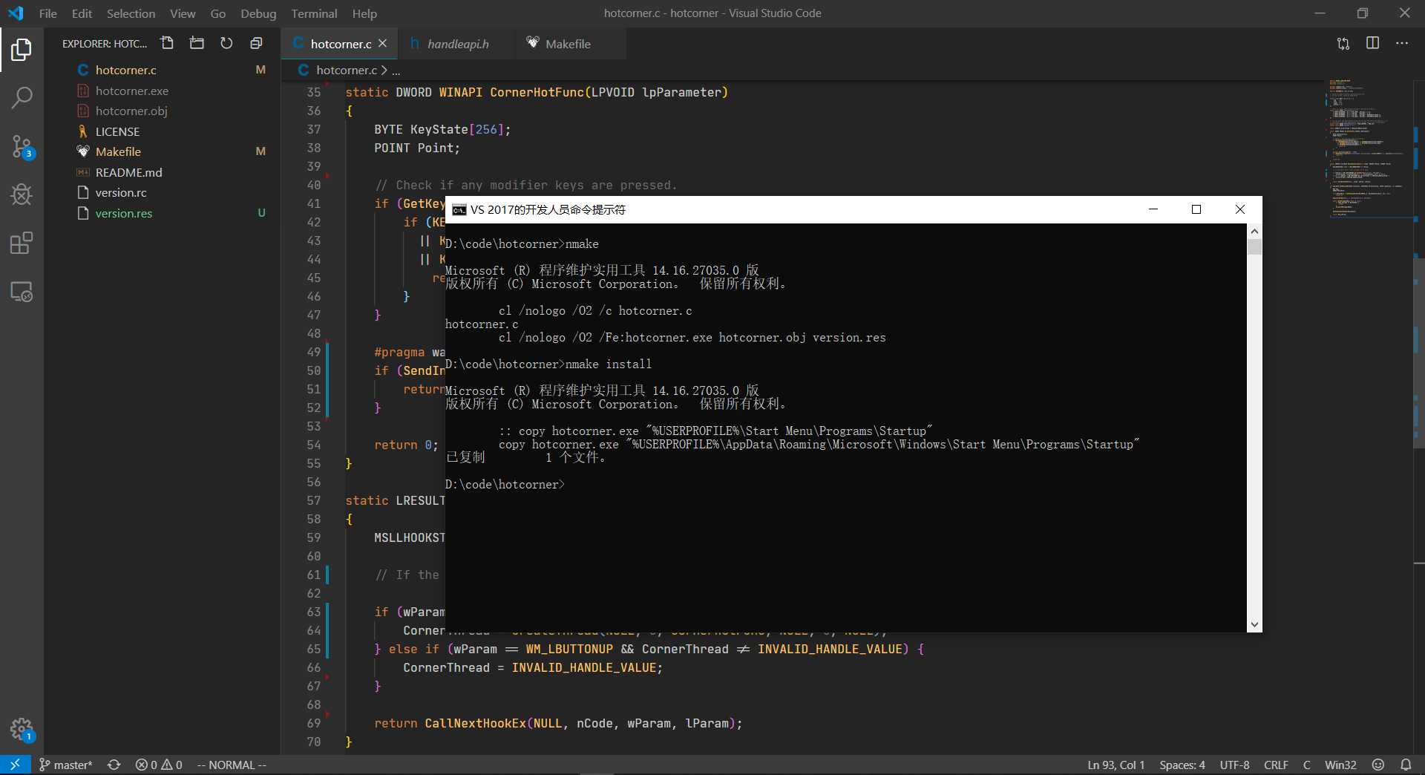Expand the breadcrumb ellipsis symbol
The width and height of the screenshot is (1425, 775).
pyautogui.click(x=396, y=71)
